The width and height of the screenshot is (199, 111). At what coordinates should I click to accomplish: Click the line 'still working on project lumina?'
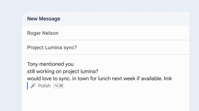click(63, 71)
